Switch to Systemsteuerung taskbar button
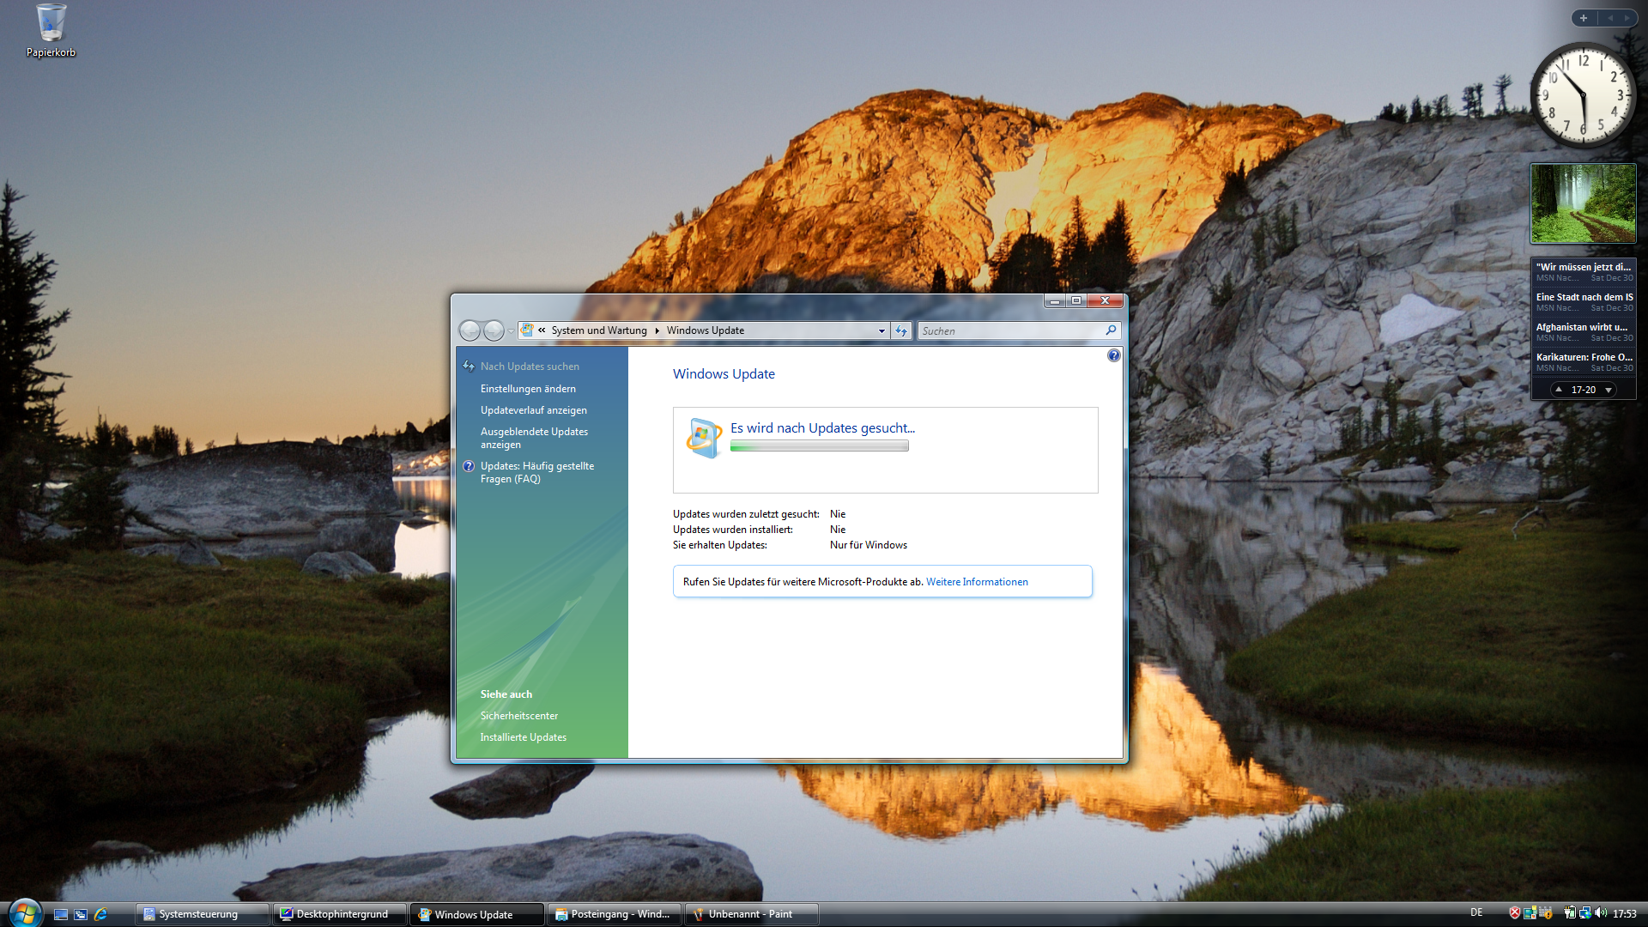1648x927 pixels. pyautogui.click(x=202, y=914)
